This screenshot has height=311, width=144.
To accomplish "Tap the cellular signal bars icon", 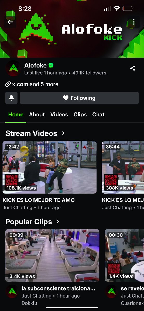I will (107, 9).
